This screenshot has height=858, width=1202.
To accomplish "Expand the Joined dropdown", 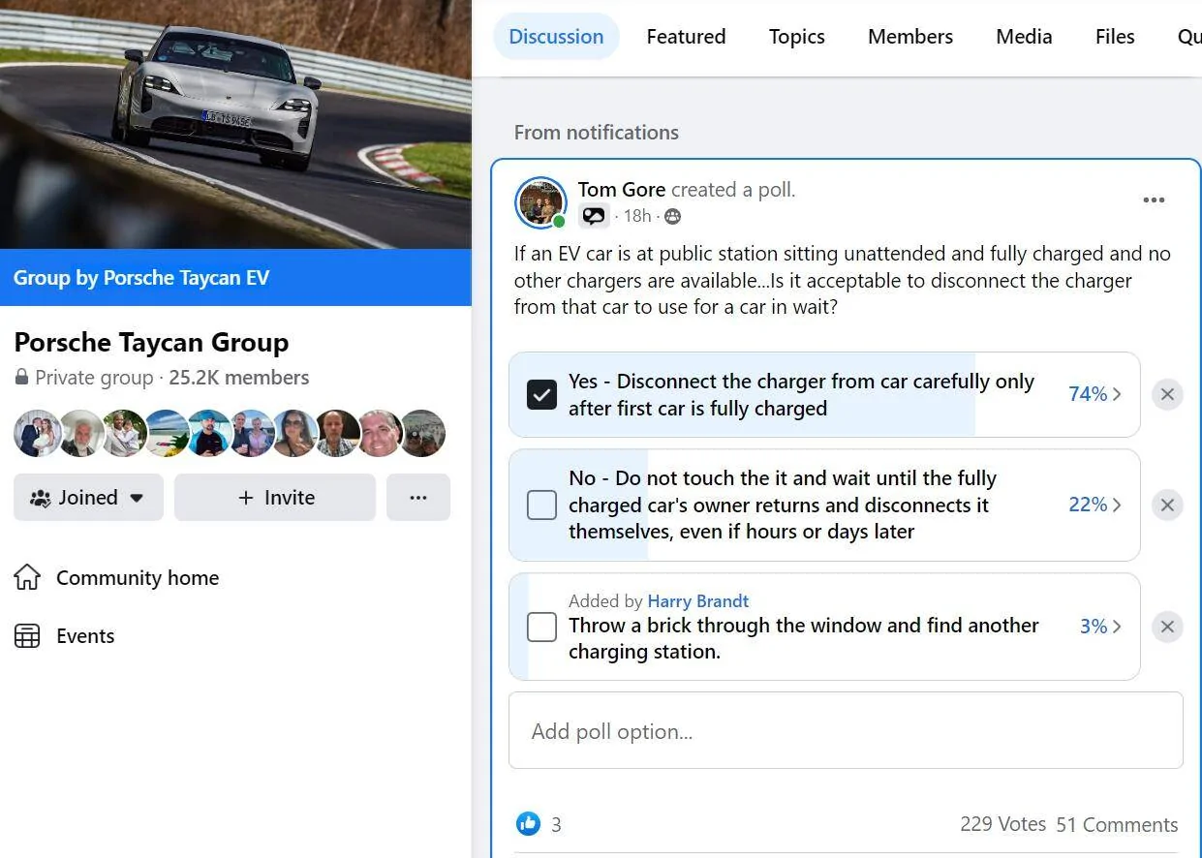I will pyautogui.click(x=88, y=498).
